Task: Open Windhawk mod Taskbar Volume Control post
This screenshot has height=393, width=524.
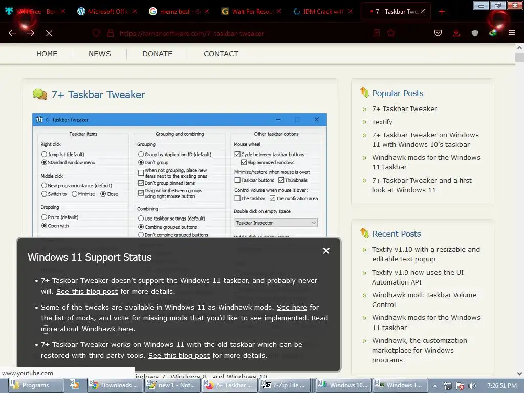Action: pos(424,300)
